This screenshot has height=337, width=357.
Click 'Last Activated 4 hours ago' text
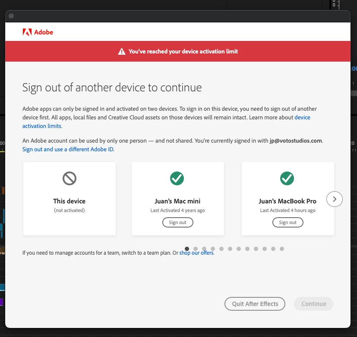[287, 210]
